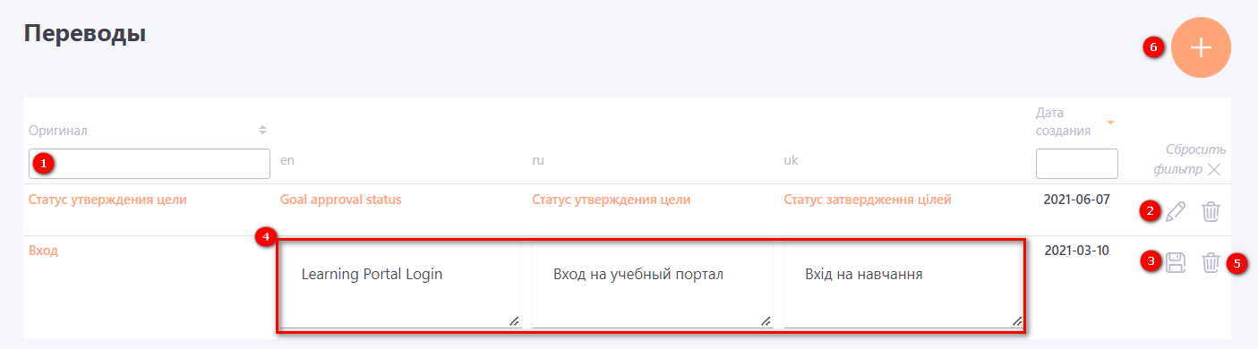Click the 'en' column label

287,161
